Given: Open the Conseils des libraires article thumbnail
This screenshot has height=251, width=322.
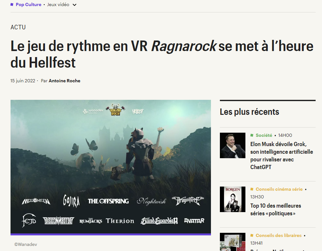Looking at the screenshot, I should (232, 242).
